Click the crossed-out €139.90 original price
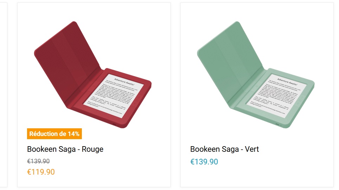The image size is (339, 190). tap(38, 161)
